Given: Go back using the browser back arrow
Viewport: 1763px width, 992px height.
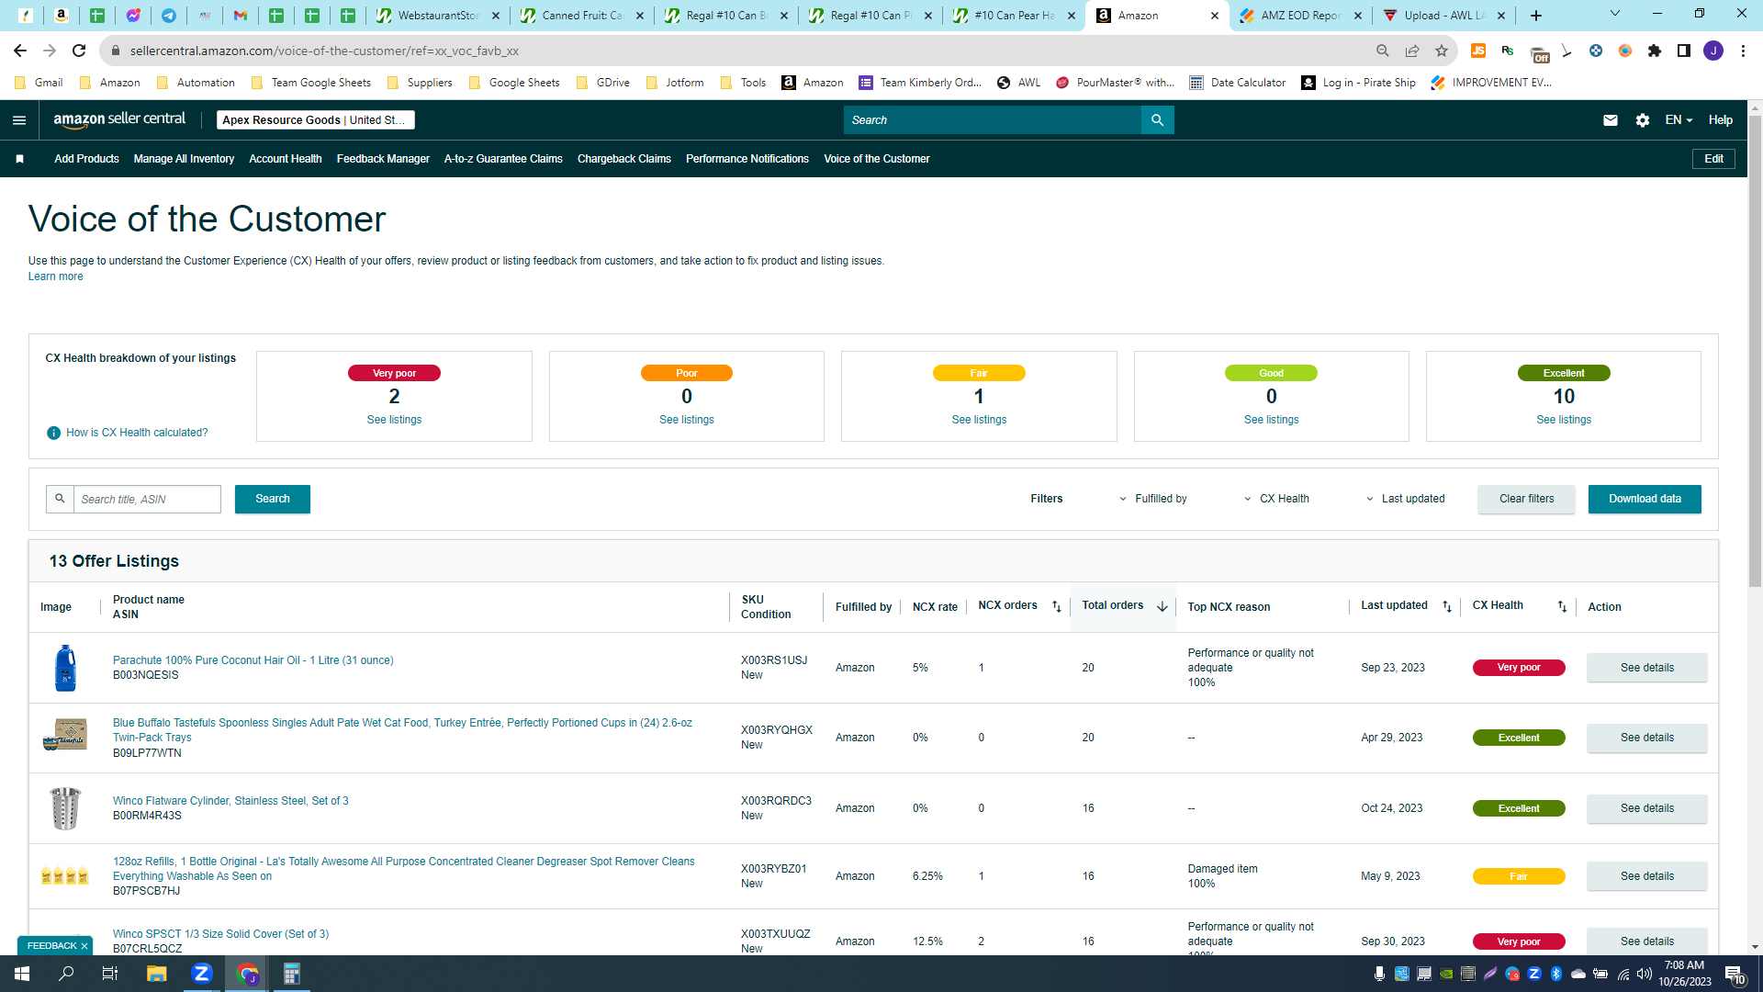Looking at the screenshot, I should pos(20,51).
